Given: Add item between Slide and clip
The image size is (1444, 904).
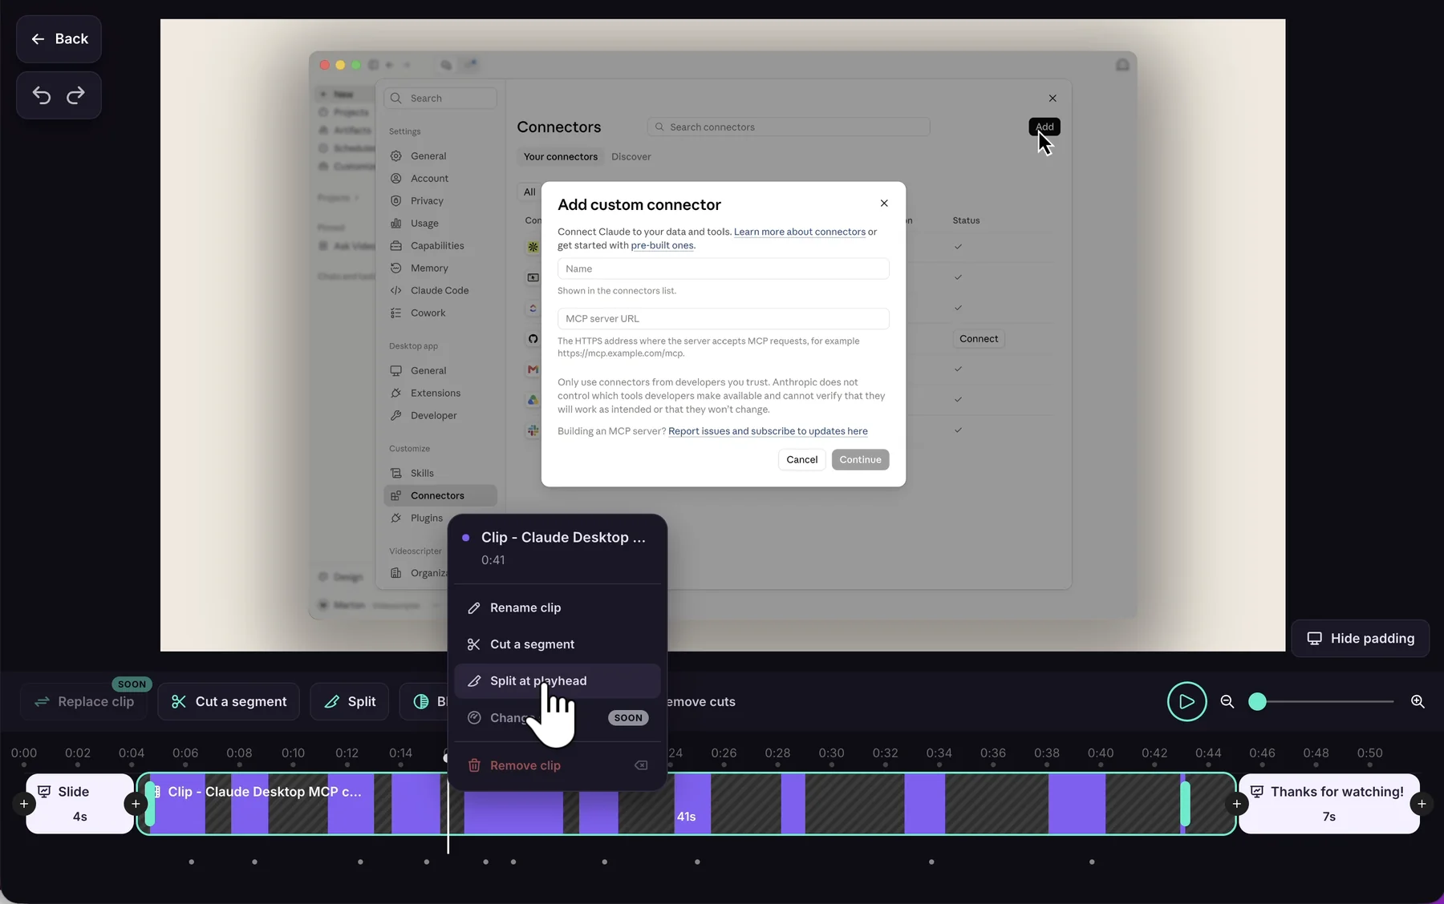Looking at the screenshot, I should 136,803.
